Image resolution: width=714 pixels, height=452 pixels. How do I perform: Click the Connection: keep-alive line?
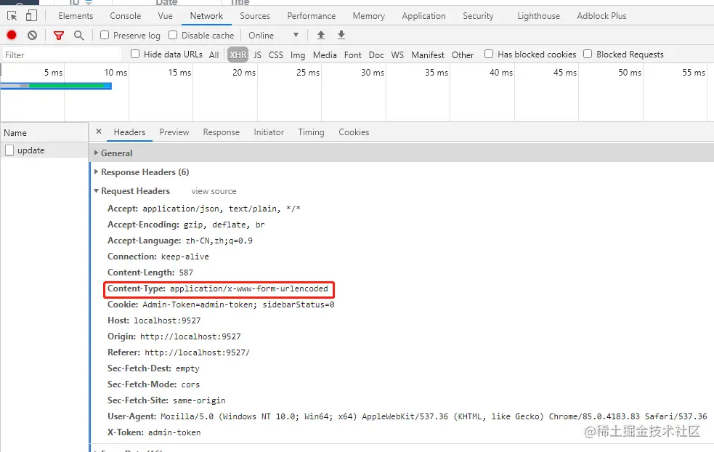point(158,257)
